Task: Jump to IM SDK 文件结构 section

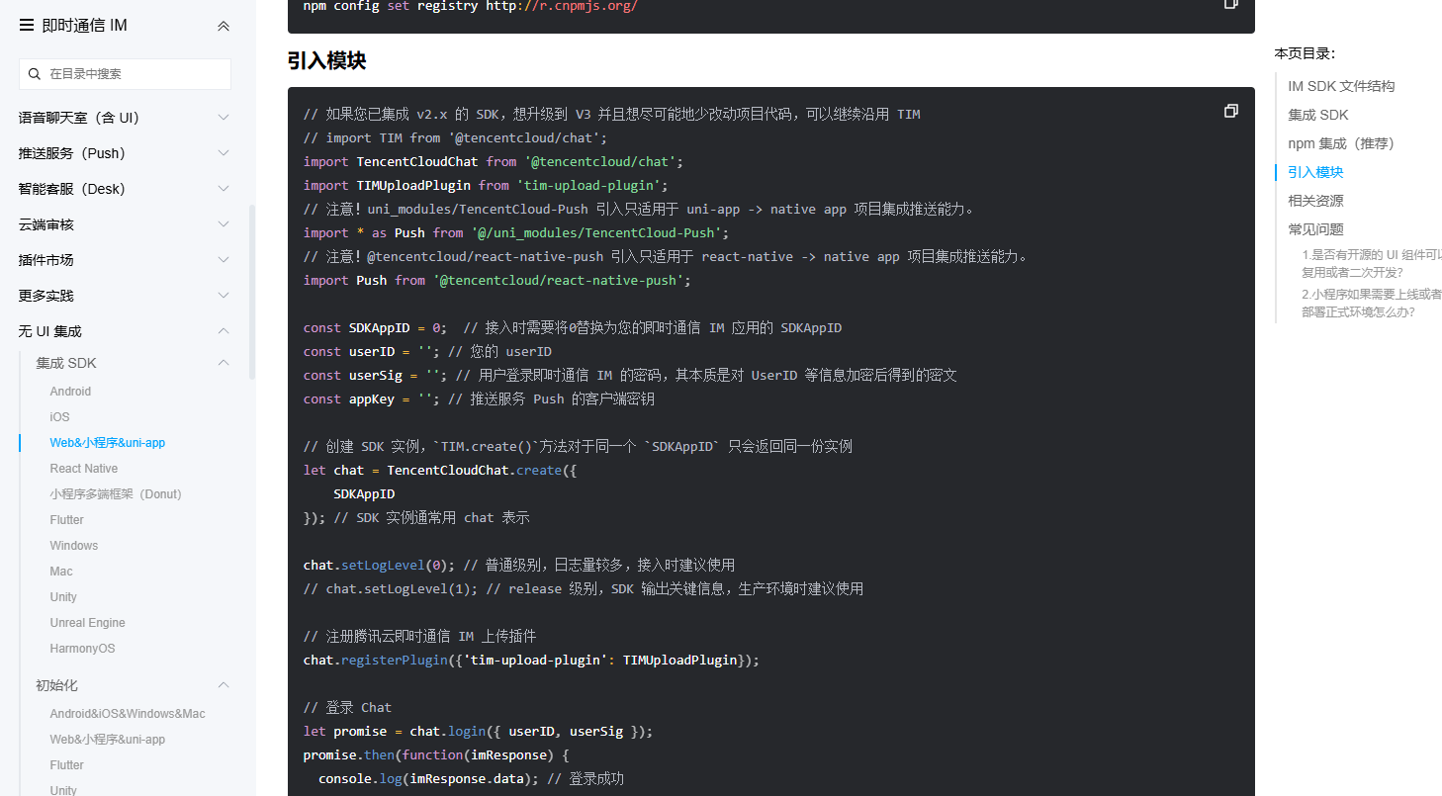Action: [1341, 86]
